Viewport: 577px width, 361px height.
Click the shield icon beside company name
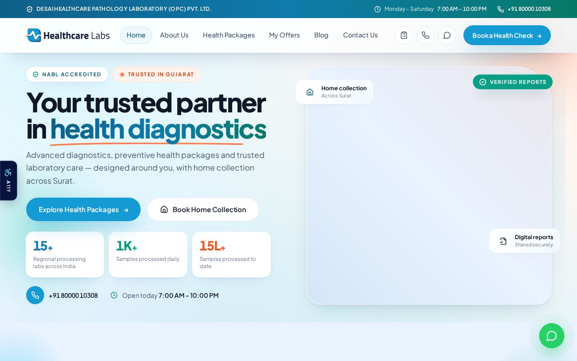[x=30, y=9]
